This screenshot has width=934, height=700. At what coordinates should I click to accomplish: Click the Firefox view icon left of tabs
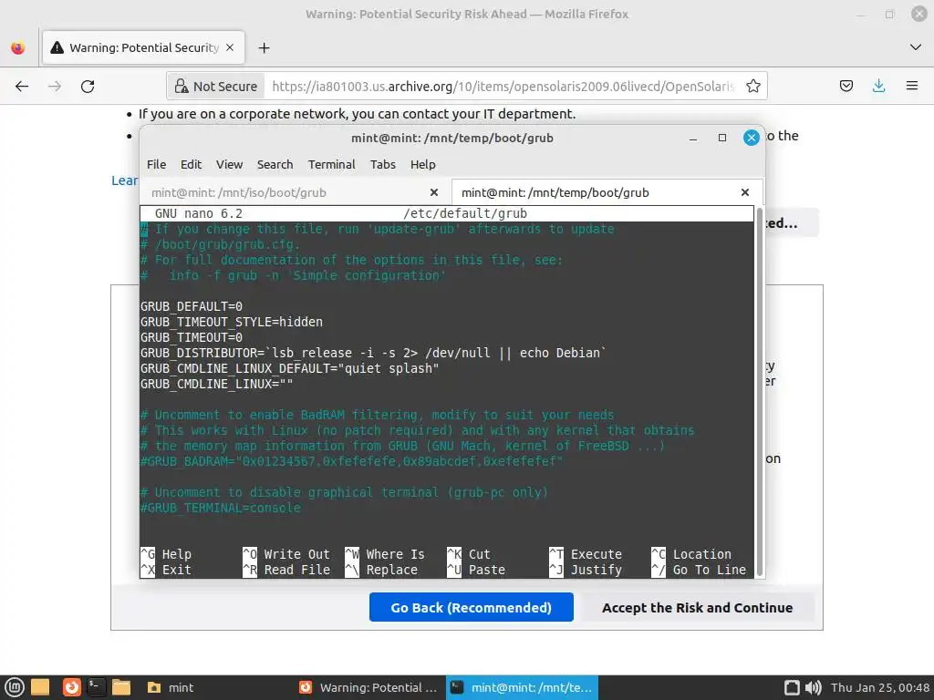pos(18,47)
